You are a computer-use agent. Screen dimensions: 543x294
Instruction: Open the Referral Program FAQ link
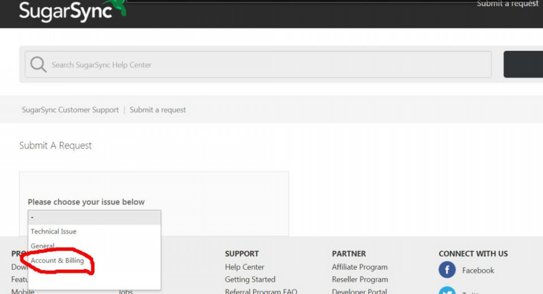(261, 291)
